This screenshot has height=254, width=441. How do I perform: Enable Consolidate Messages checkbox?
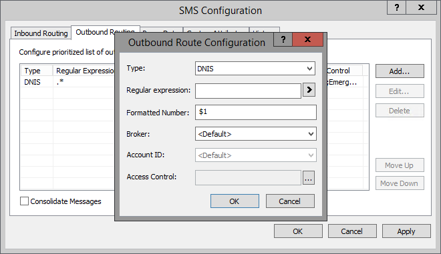[24, 201]
